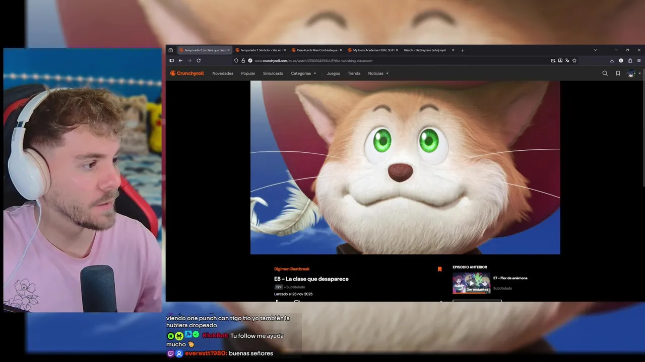645x362 pixels.
Task: Open Tienda in Crunchyroll nav
Action: (x=354, y=73)
